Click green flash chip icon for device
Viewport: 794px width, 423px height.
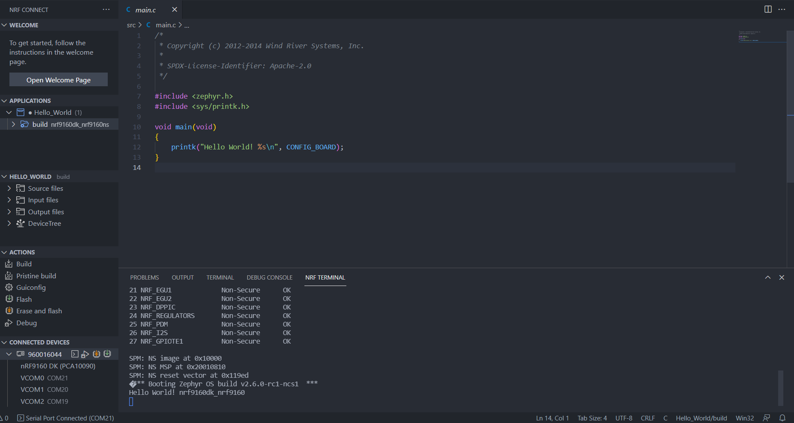(x=107, y=354)
